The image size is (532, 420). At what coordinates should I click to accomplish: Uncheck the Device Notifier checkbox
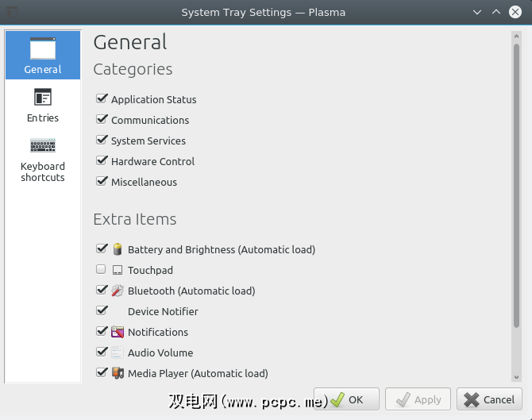102,311
